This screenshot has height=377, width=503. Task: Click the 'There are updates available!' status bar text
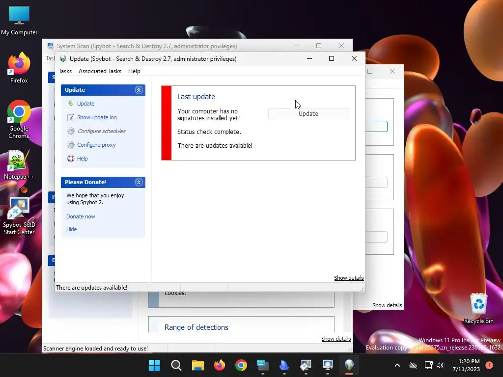point(91,288)
